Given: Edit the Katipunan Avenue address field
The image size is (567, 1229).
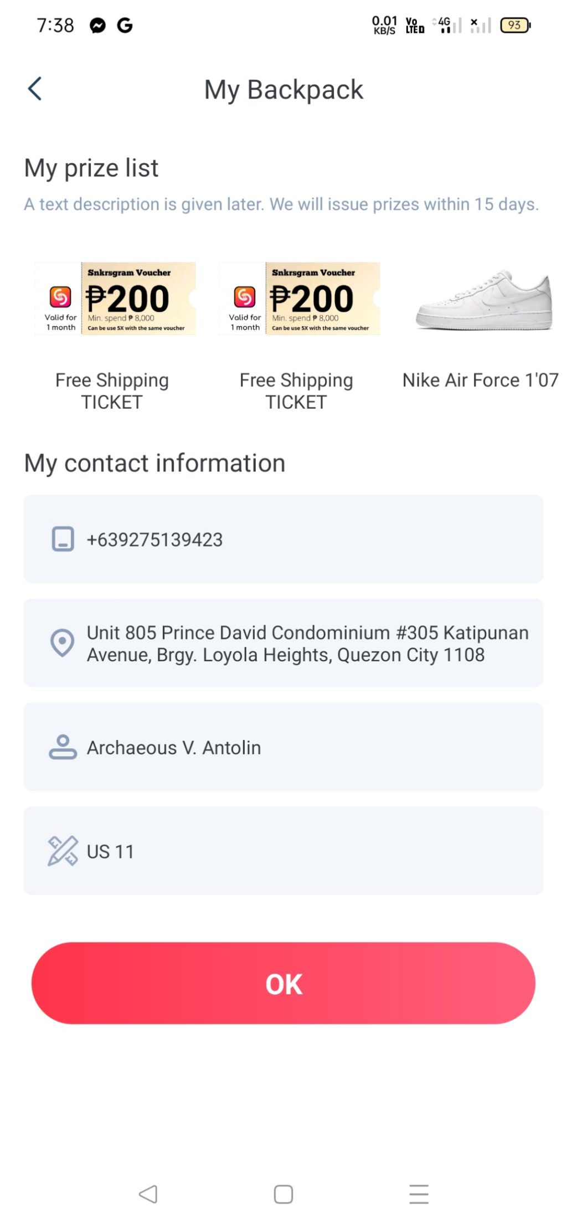Looking at the screenshot, I should [x=307, y=643].
